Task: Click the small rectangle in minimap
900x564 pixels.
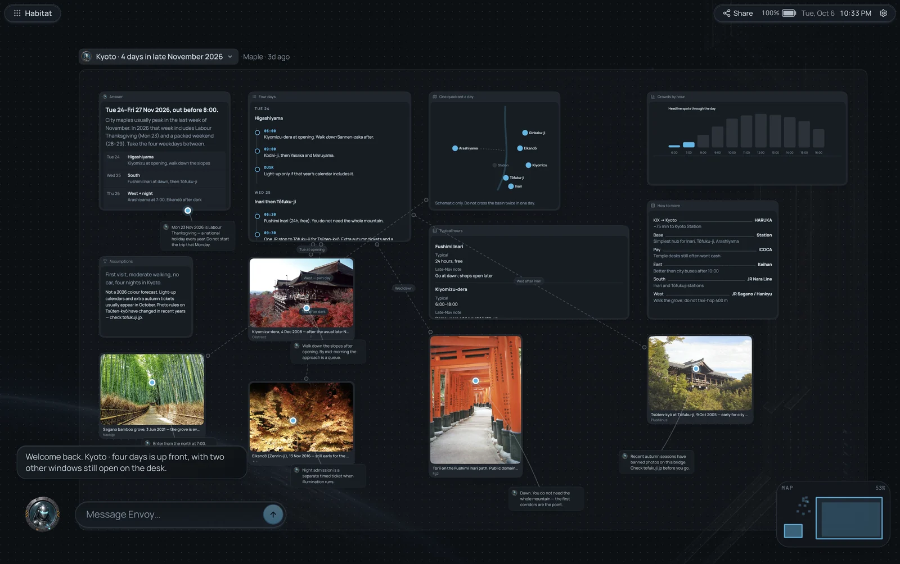Action: click(x=793, y=531)
